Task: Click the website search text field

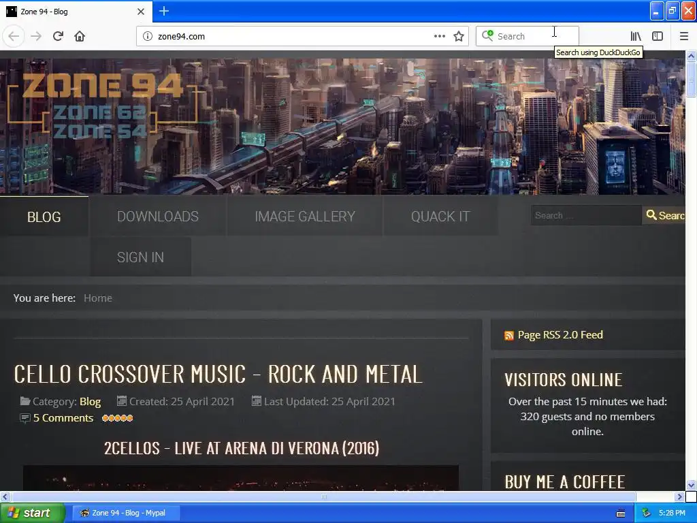Action: [586, 215]
